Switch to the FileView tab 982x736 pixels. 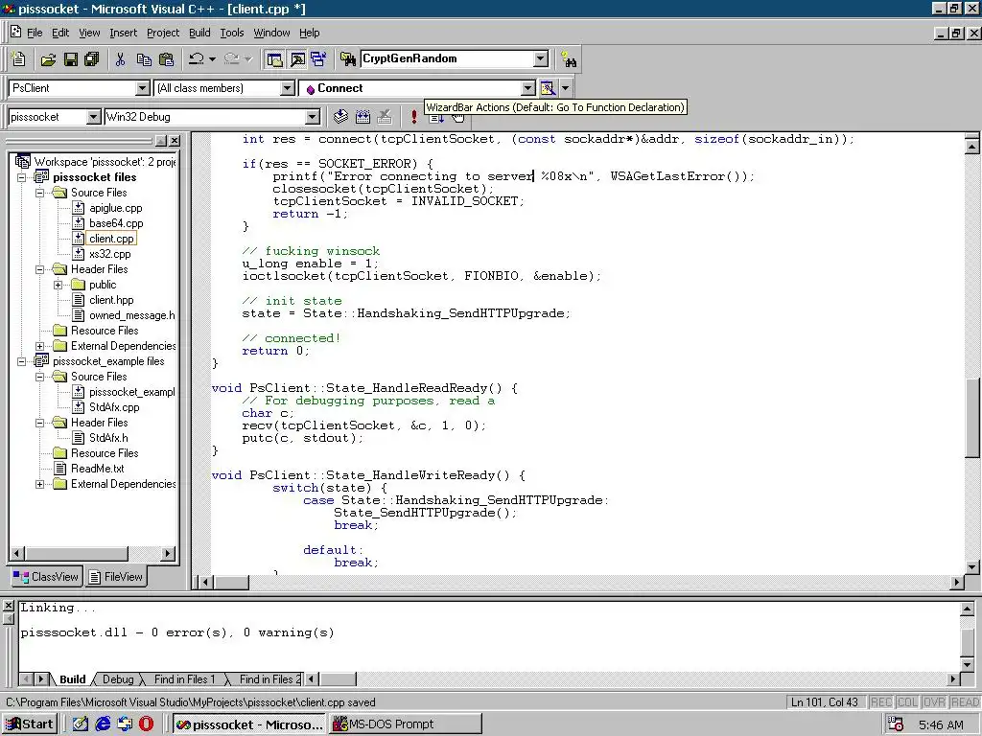coord(116,576)
